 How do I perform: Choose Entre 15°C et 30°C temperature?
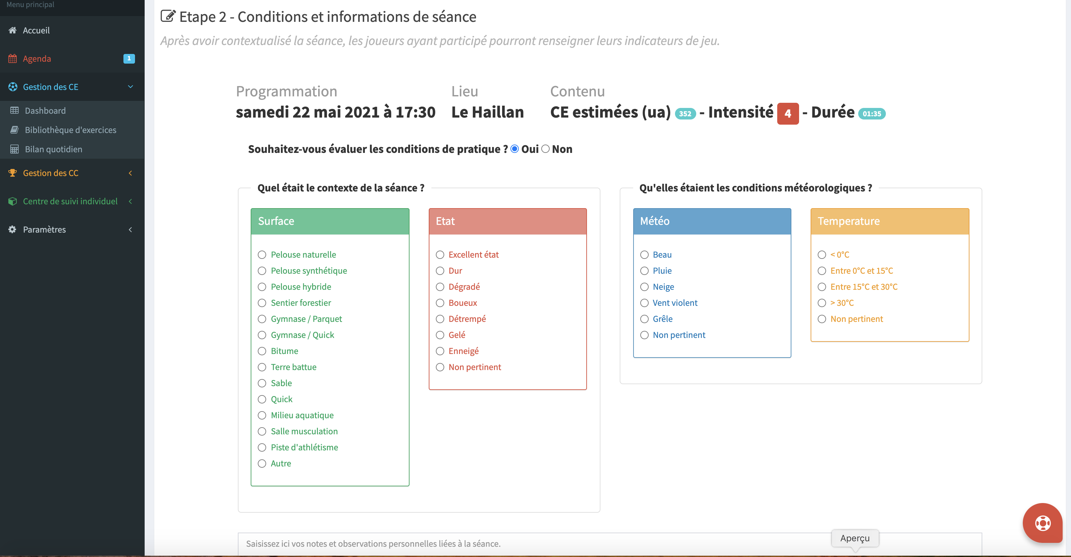point(822,287)
